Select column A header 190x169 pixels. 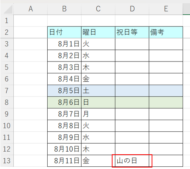point(31,9)
